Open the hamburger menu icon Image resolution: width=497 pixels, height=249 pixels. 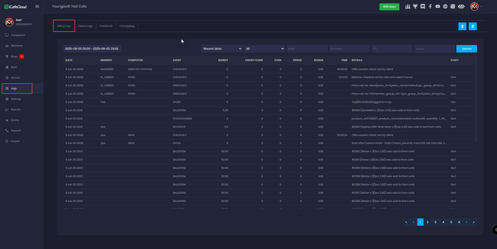point(37,6)
